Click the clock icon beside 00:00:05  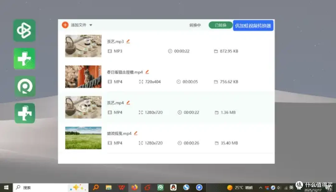(179, 82)
